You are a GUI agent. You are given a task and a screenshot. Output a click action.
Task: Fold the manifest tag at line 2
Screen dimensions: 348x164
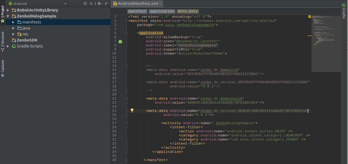tap(127, 21)
